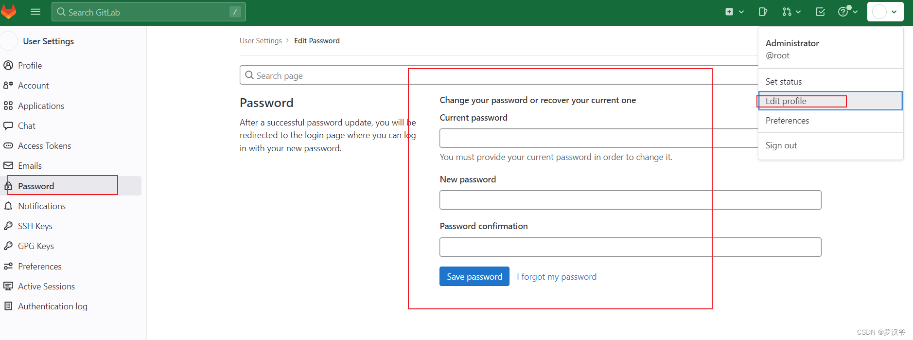Open Emails settings
The width and height of the screenshot is (913, 340).
tap(30, 165)
